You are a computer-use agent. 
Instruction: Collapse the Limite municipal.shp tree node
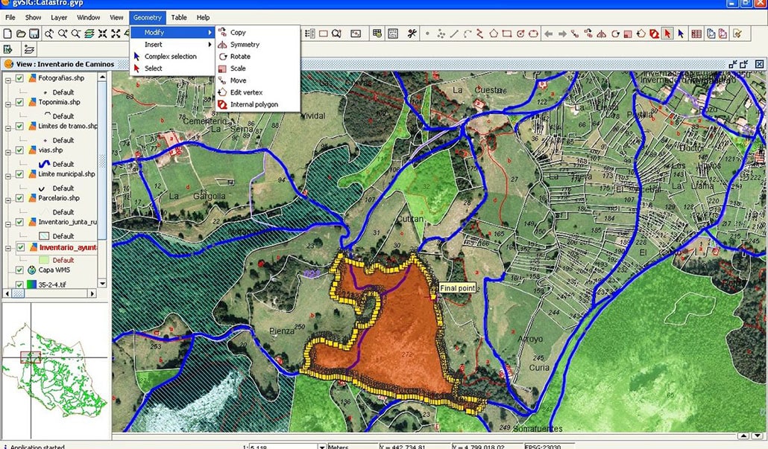tap(8, 176)
